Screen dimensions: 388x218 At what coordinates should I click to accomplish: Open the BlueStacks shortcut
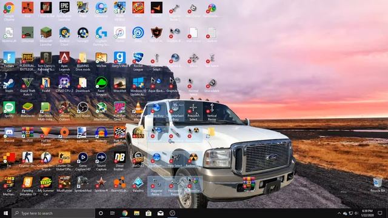point(27,108)
